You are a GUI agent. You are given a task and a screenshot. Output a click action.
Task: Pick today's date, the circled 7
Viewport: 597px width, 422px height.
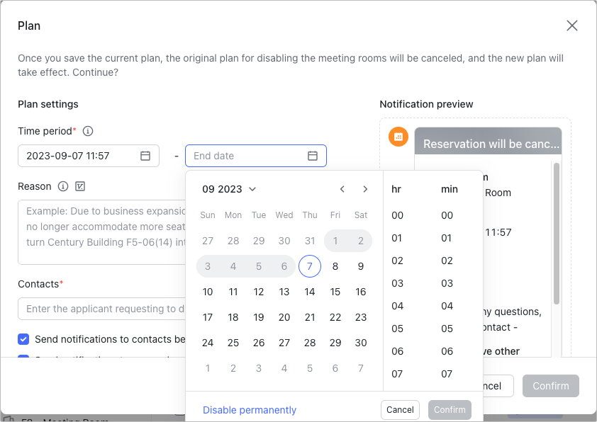click(310, 266)
